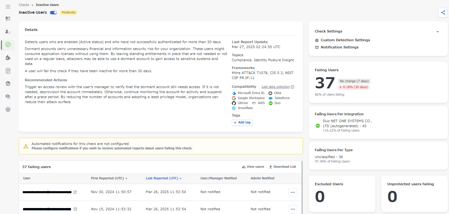
Task: Click the User column header
Action: click(27, 178)
